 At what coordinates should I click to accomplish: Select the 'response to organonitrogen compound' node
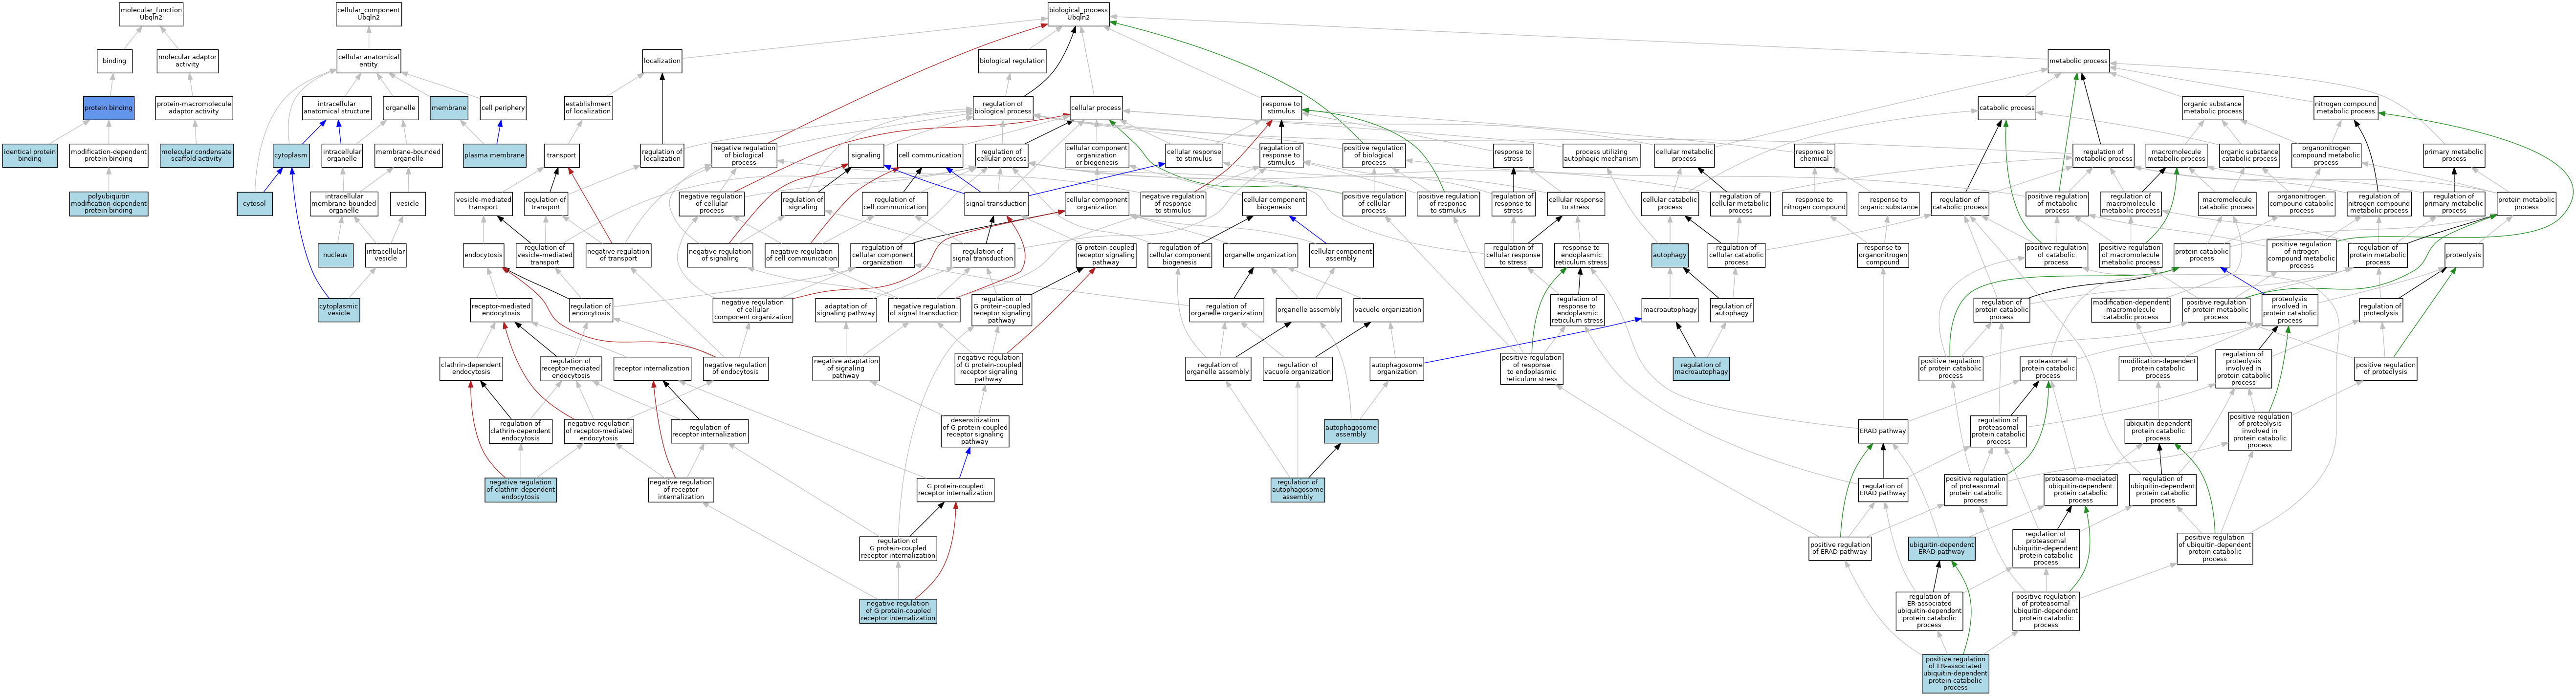pos(1883,255)
